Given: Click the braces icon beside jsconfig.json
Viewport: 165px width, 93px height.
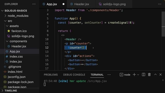Looking at the screenshot, I should coord(5,77).
